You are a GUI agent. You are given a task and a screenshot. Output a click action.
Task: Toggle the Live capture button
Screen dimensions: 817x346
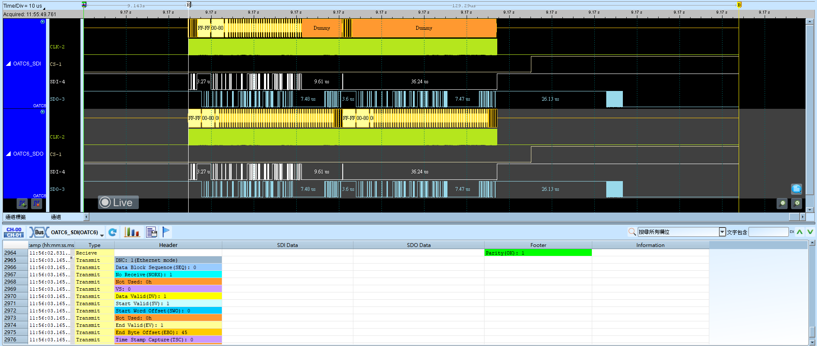point(118,203)
